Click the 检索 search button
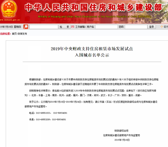Screen dimensions: 168x147 point(64,27)
